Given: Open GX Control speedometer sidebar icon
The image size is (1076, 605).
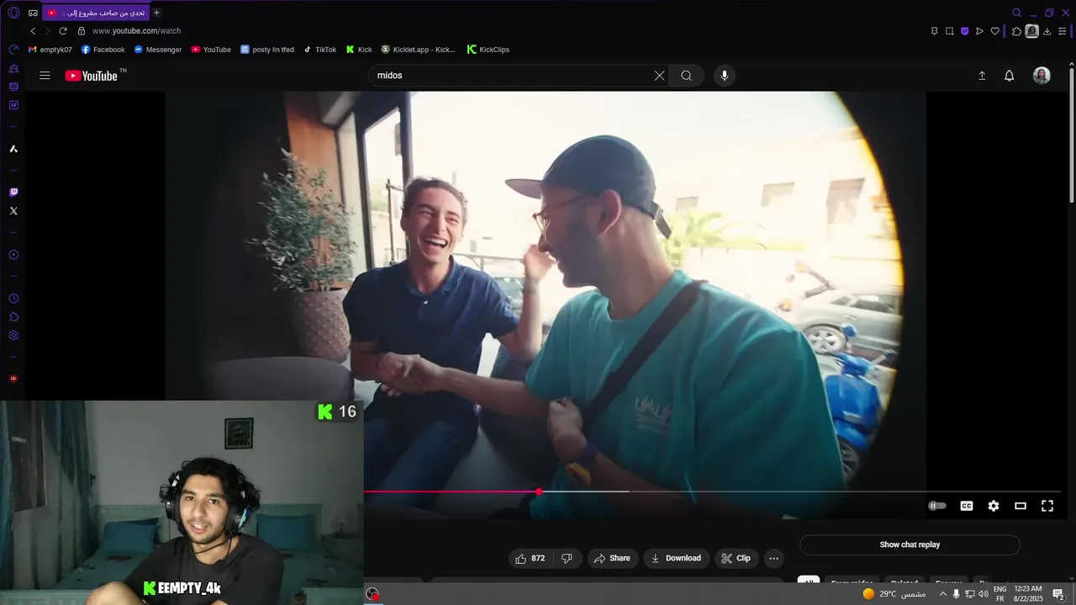Looking at the screenshot, I should pyautogui.click(x=13, y=50).
